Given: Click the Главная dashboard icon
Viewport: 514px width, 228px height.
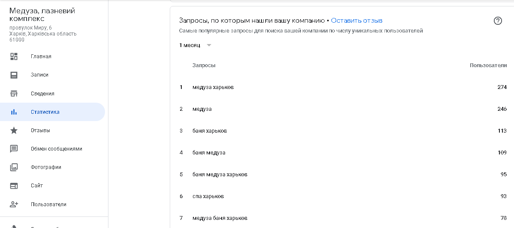Looking at the screenshot, I should [14, 56].
